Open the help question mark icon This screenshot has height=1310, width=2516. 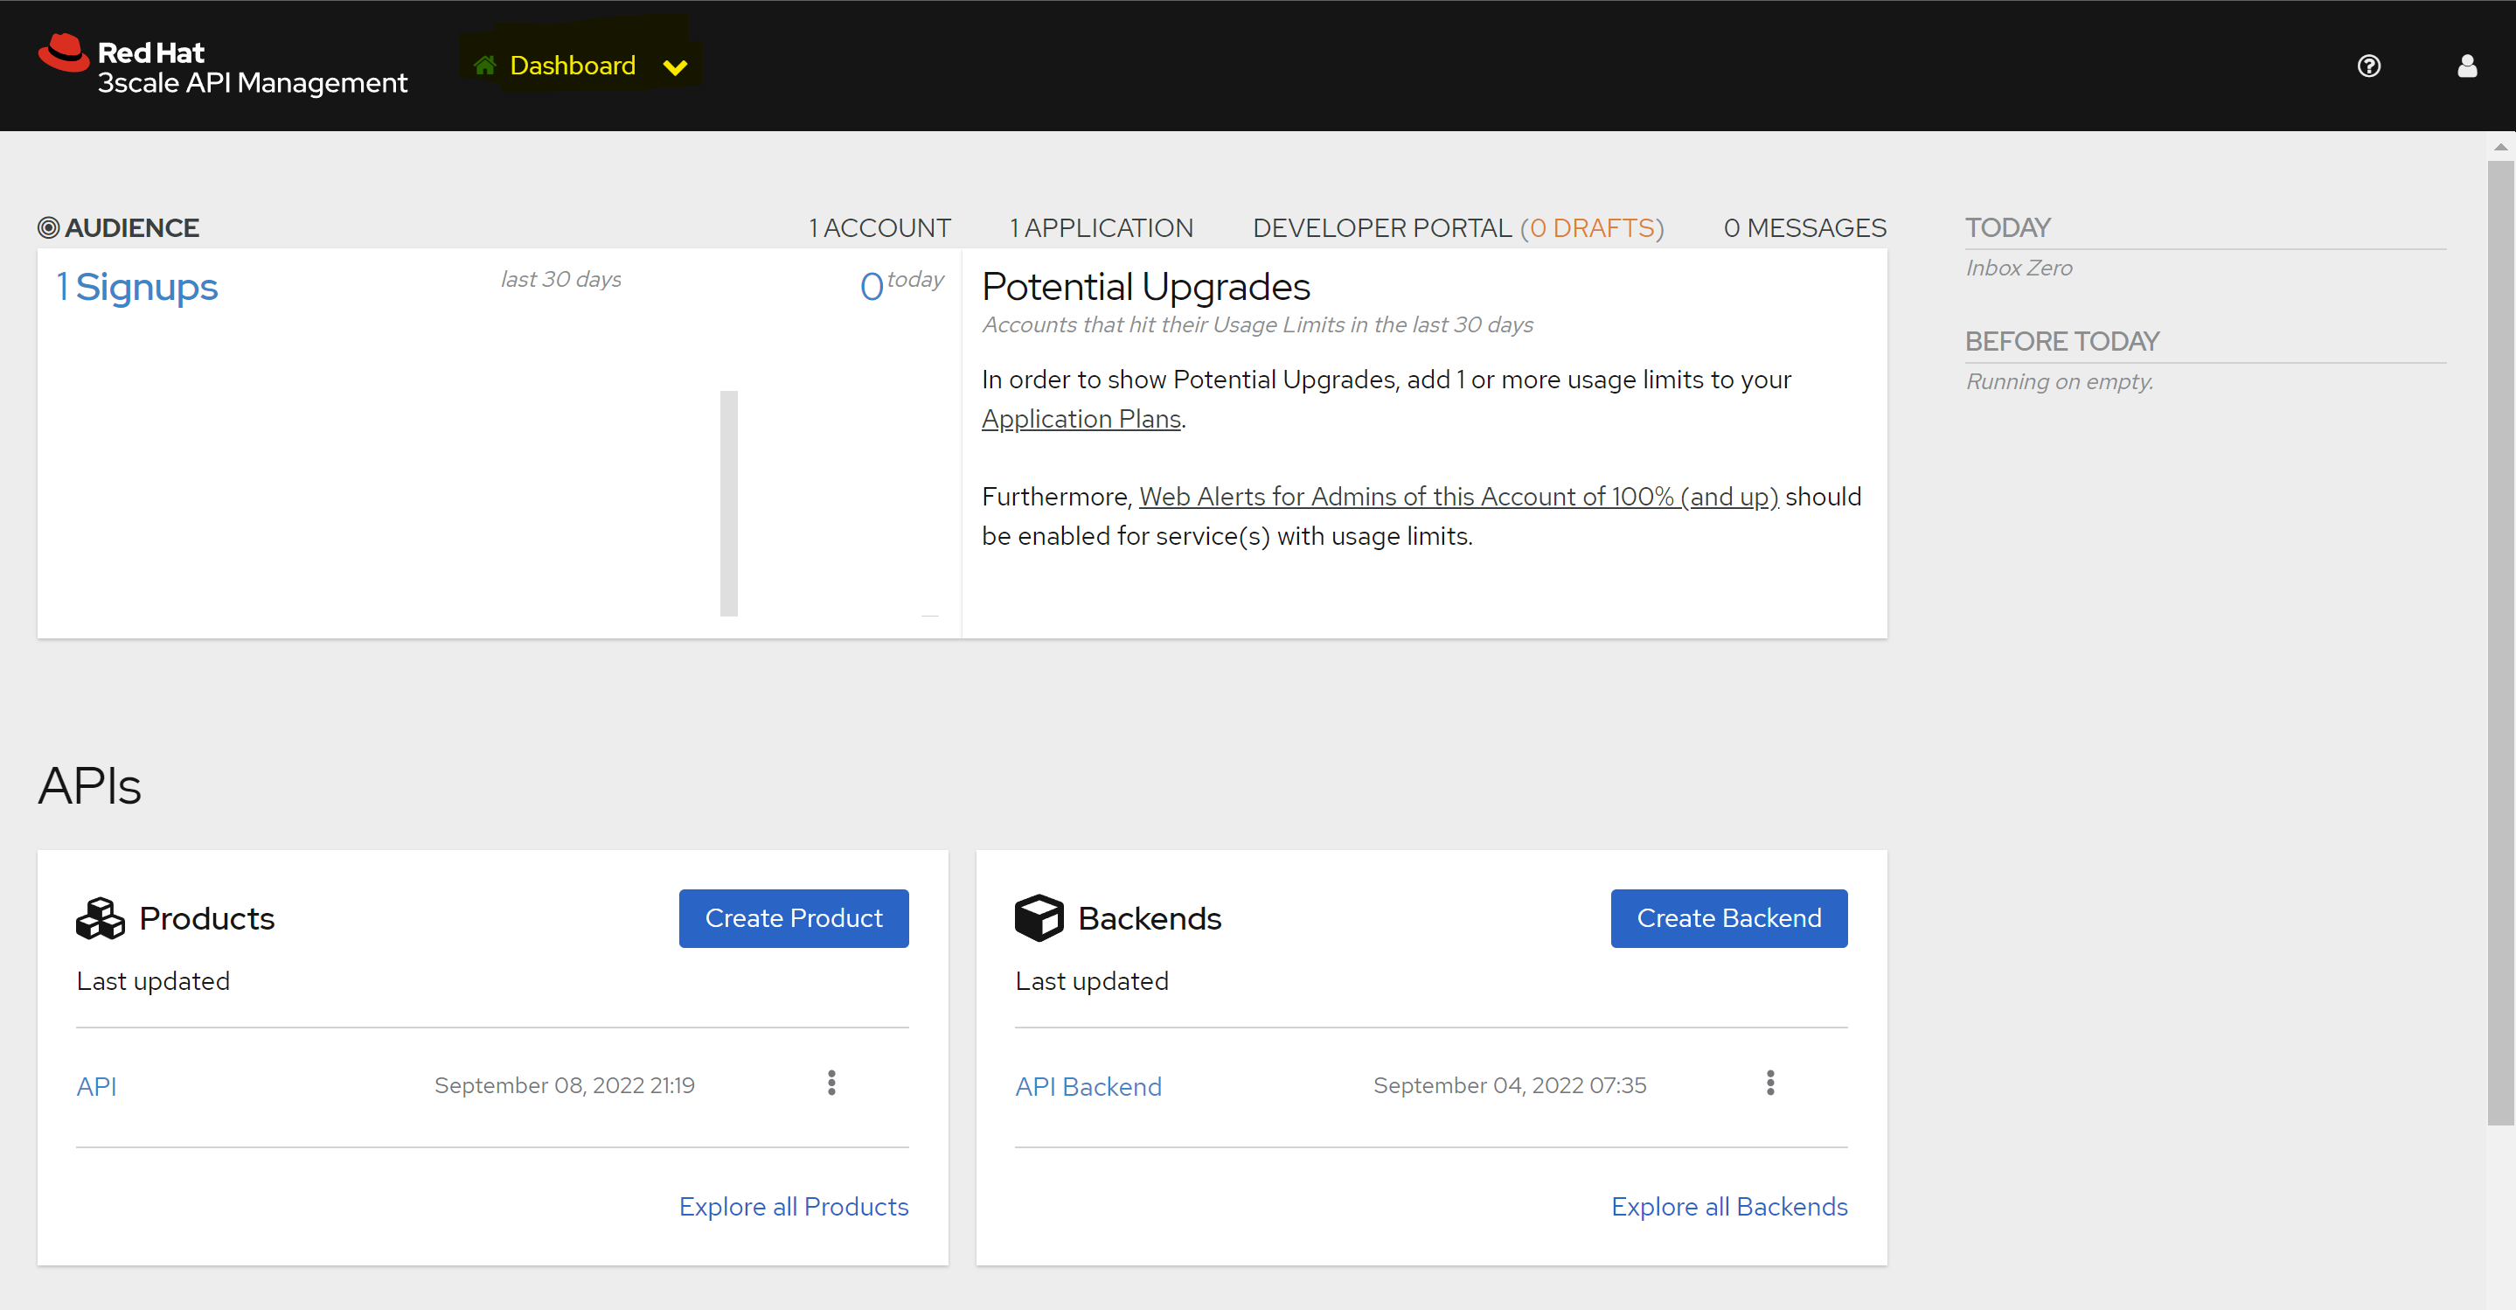click(x=2368, y=66)
